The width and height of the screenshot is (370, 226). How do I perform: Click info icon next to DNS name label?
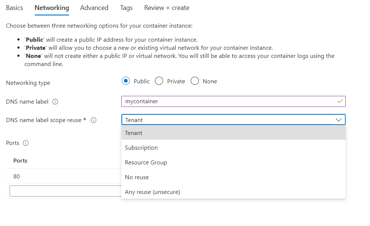tap(55, 102)
